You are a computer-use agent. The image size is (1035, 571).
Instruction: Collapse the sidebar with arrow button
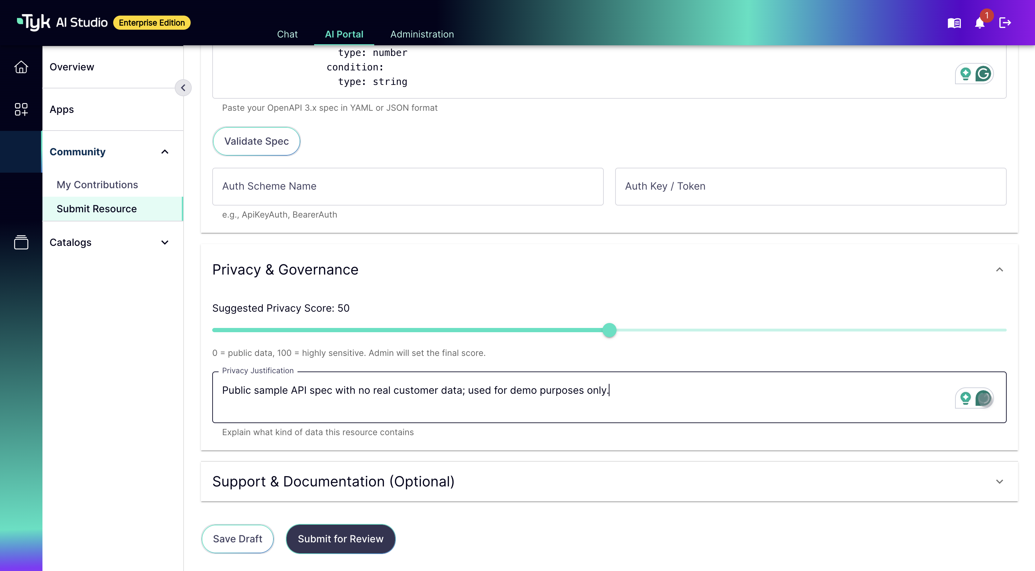[x=183, y=88]
